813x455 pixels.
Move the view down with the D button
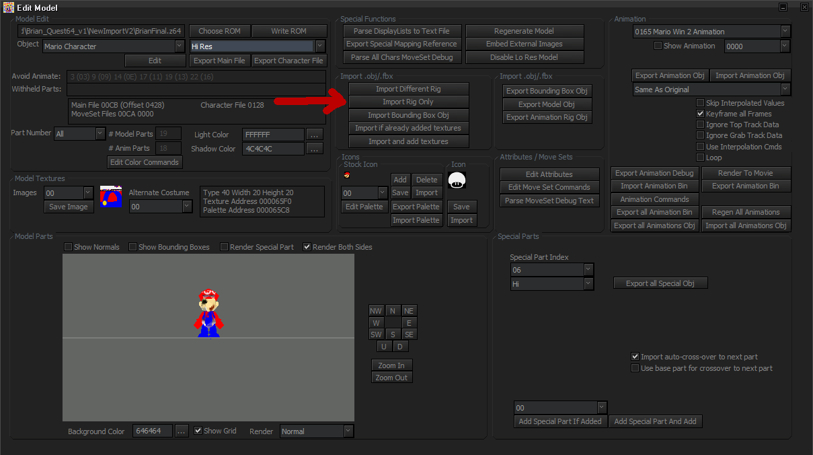(400, 347)
